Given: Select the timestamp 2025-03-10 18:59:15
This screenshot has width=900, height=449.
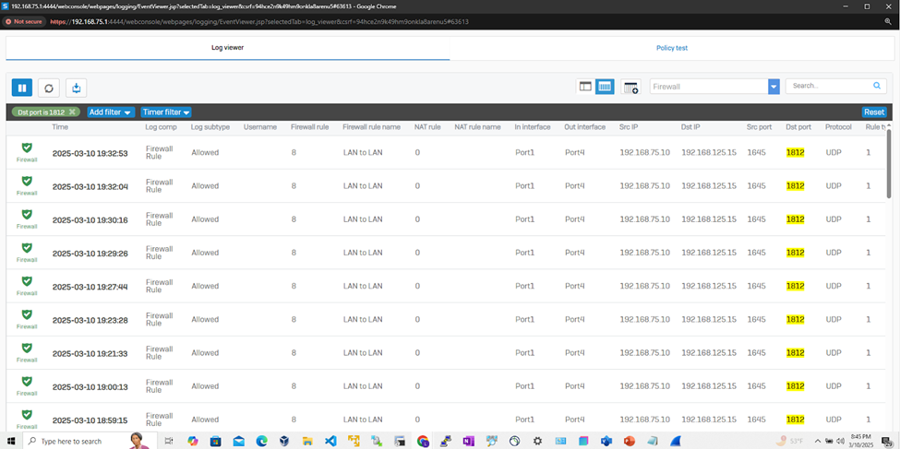Looking at the screenshot, I should click(x=90, y=419).
